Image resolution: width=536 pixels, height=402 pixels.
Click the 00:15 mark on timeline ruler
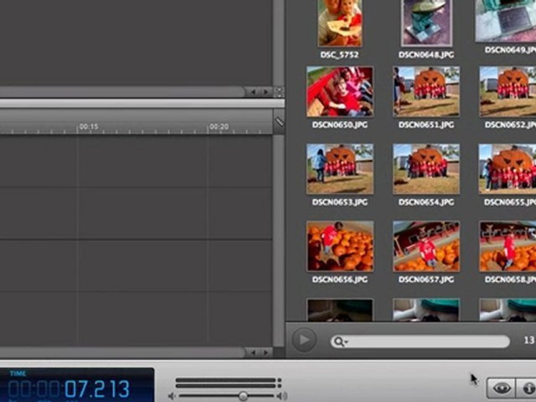click(x=89, y=127)
